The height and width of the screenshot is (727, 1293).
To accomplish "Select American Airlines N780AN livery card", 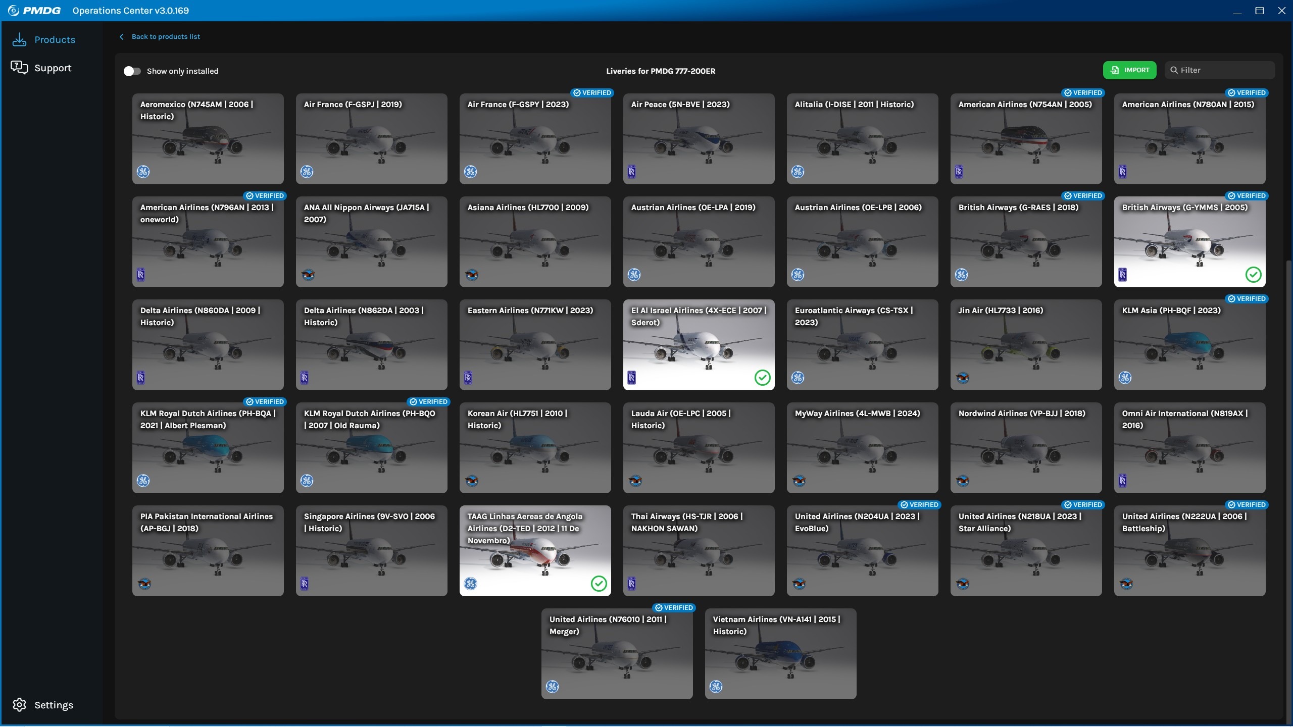I will click(1189, 139).
